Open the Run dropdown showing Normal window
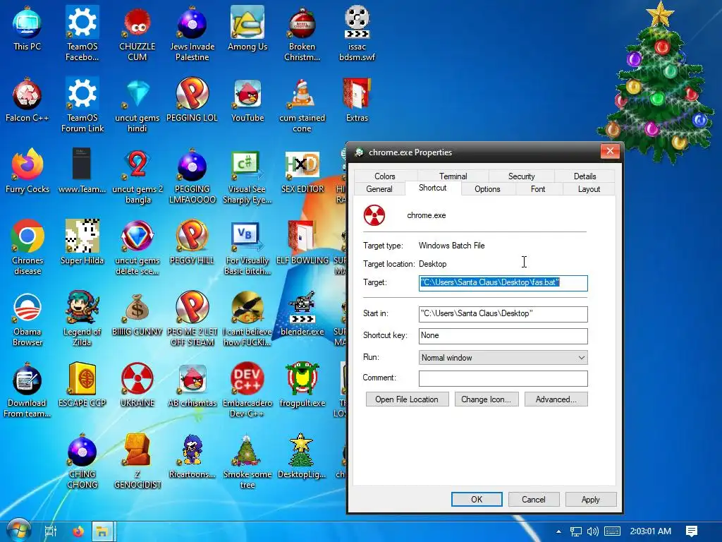 coord(503,358)
